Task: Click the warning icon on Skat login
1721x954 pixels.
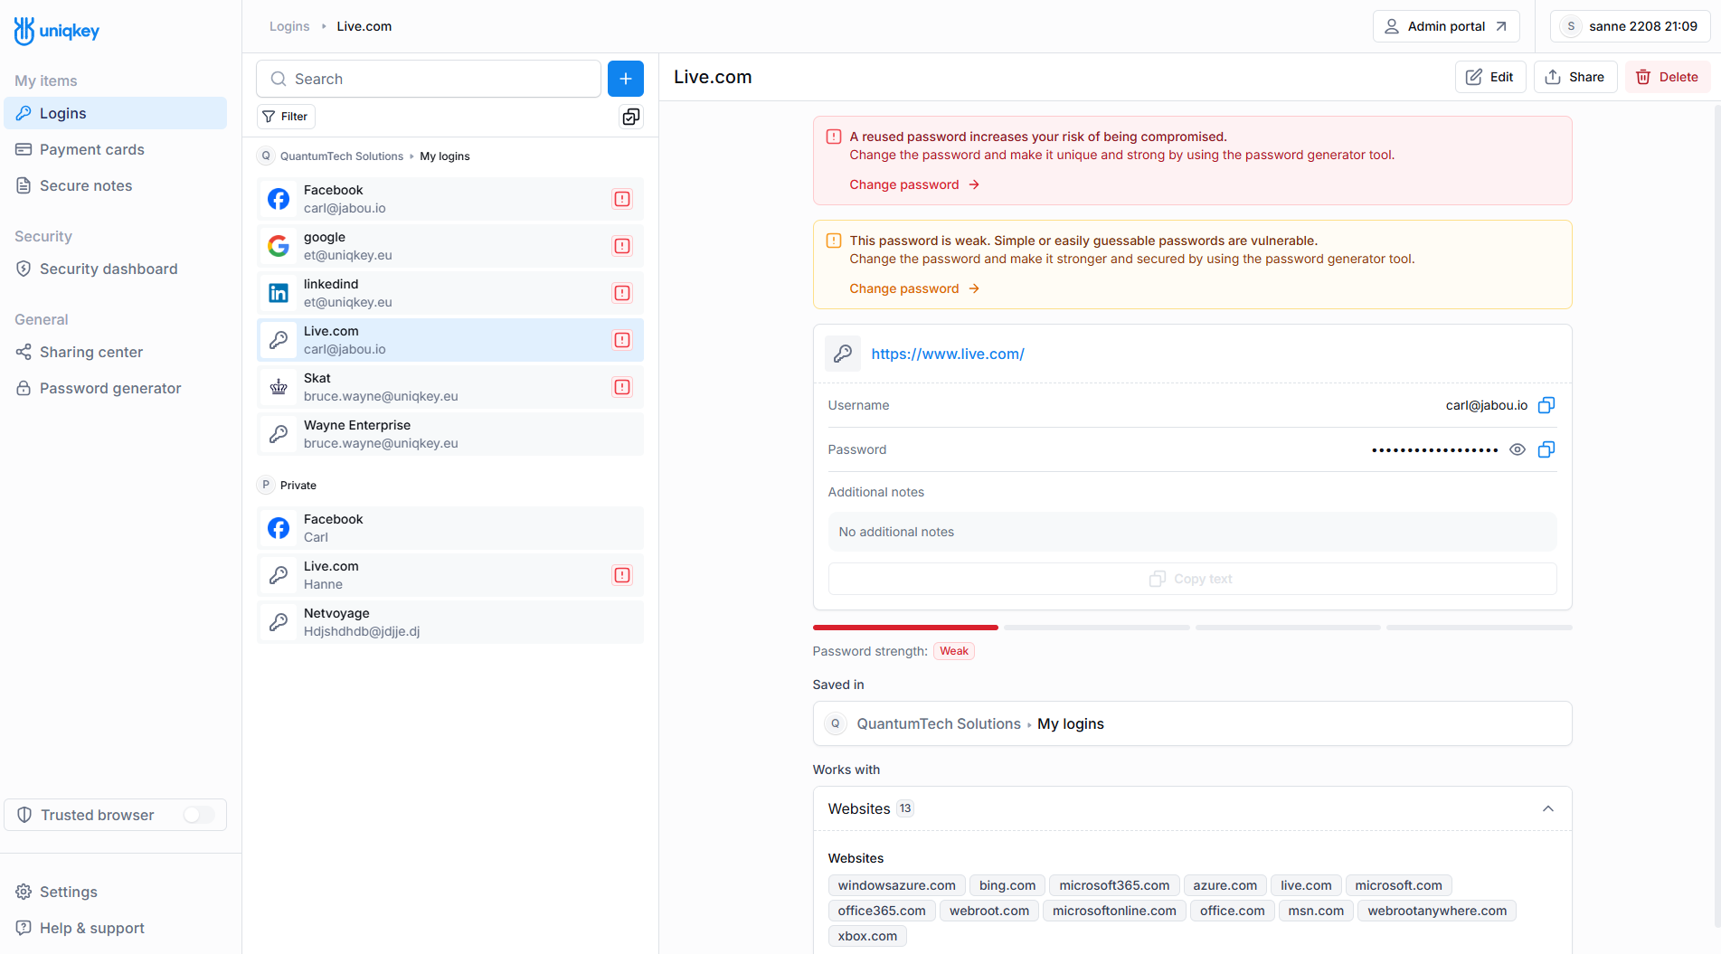Action: point(622,387)
